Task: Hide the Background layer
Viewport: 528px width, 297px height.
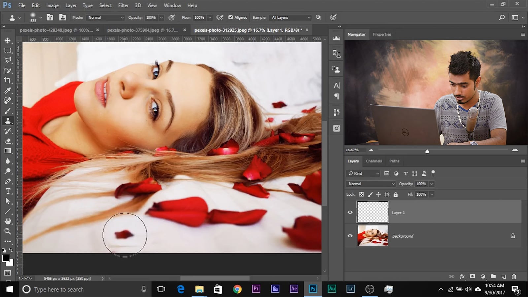Action: click(350, 236)
